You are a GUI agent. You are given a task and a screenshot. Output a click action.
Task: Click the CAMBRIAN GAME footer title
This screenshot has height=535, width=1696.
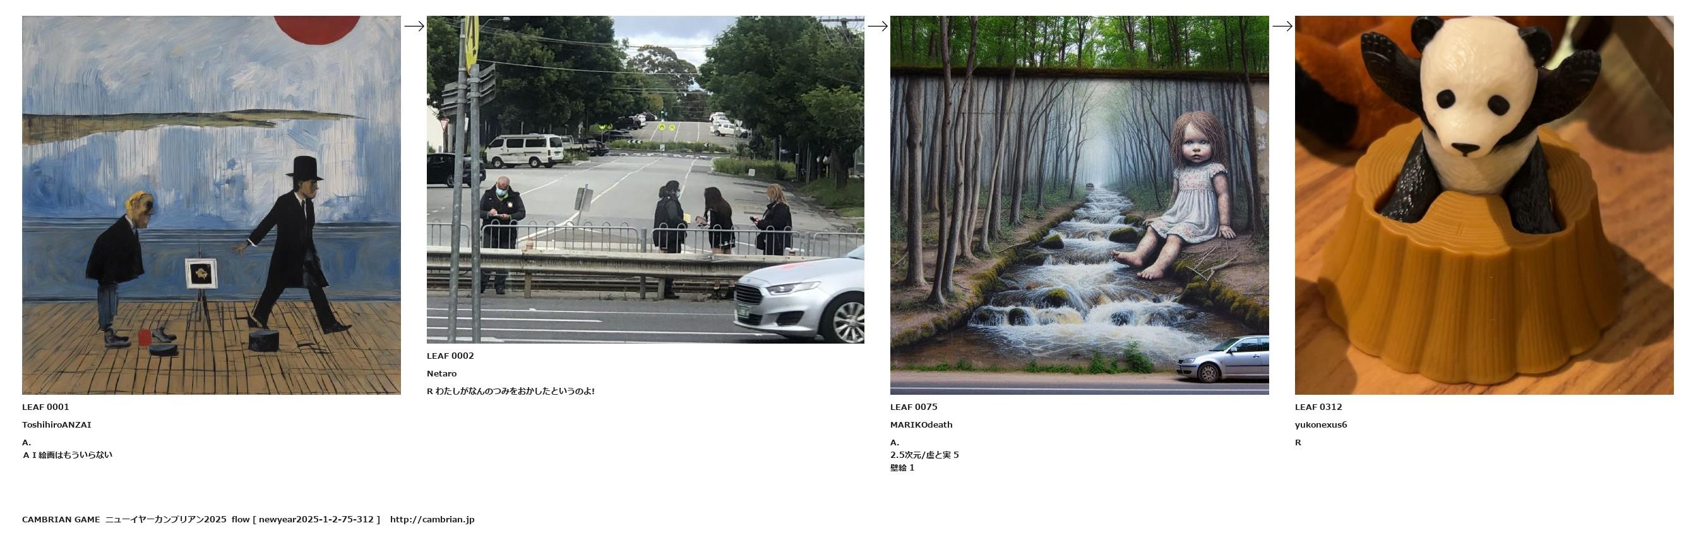61,519
